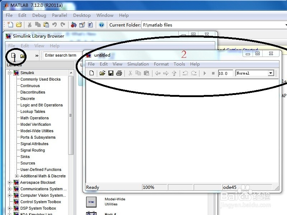Open model folder icon in Library Browser
Screen dimensions: 287x215
(23, 56)
